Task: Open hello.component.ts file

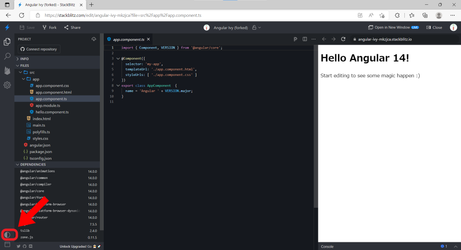Action: click(x=52, y=112)
